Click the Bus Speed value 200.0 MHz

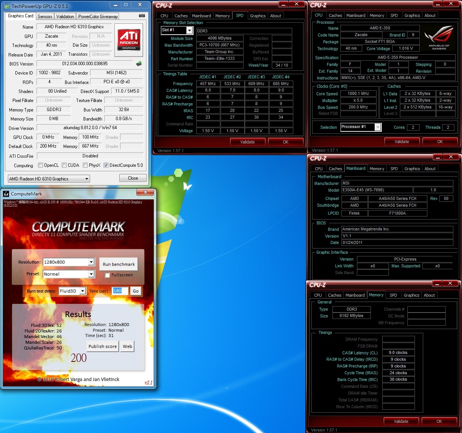[358, 107]
